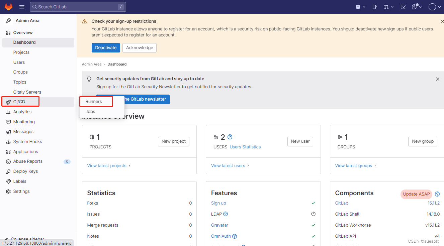444x246 pixels.
Task: Click the Deploy Keys key icon
Action: pos(8,171)
